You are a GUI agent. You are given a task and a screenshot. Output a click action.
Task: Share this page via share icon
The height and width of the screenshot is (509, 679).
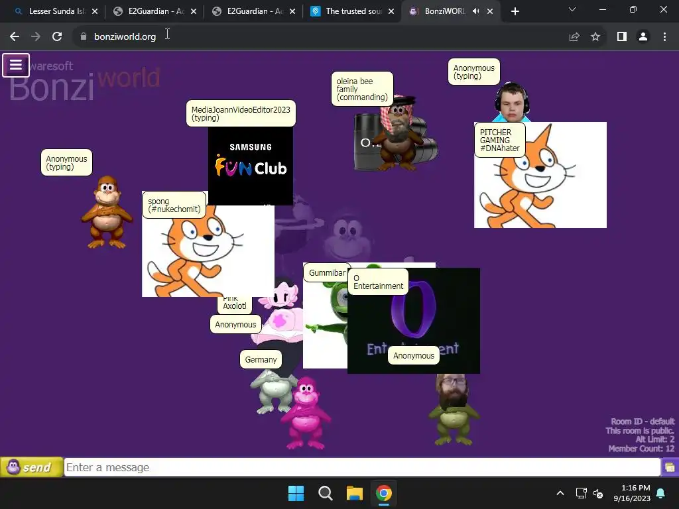coord(574,37)
